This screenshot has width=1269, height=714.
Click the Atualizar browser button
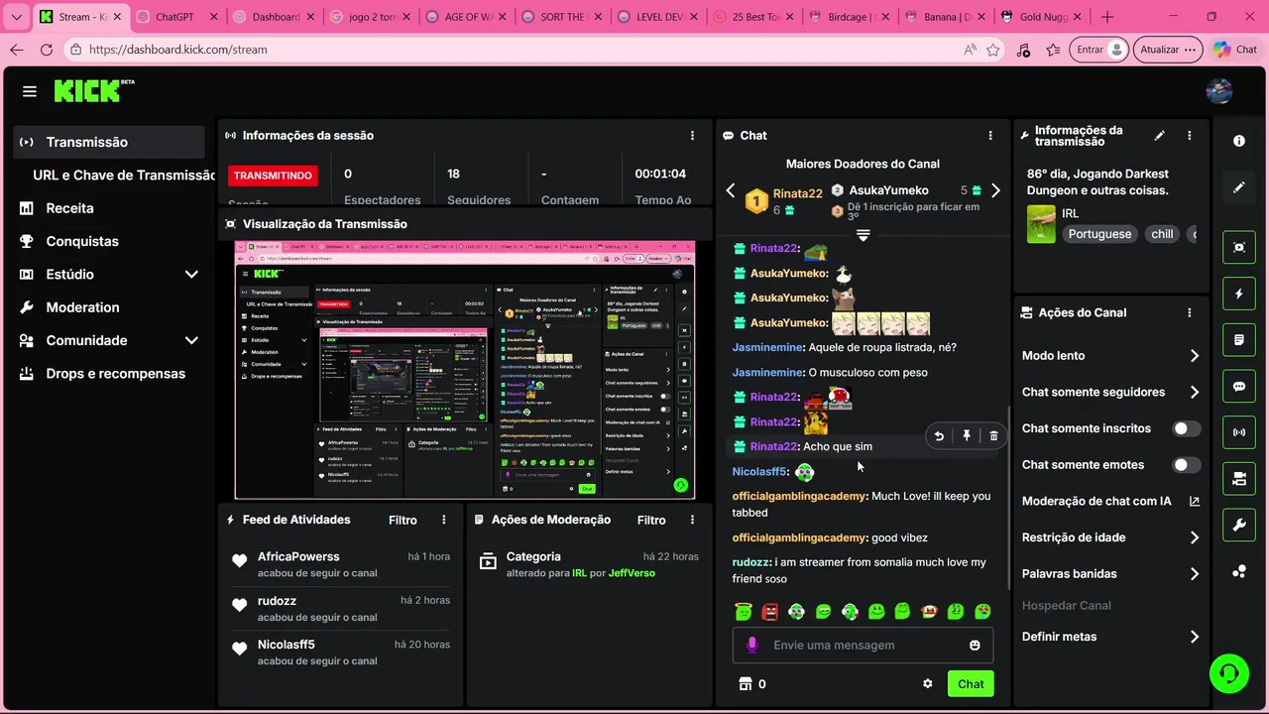(1169, 50)
